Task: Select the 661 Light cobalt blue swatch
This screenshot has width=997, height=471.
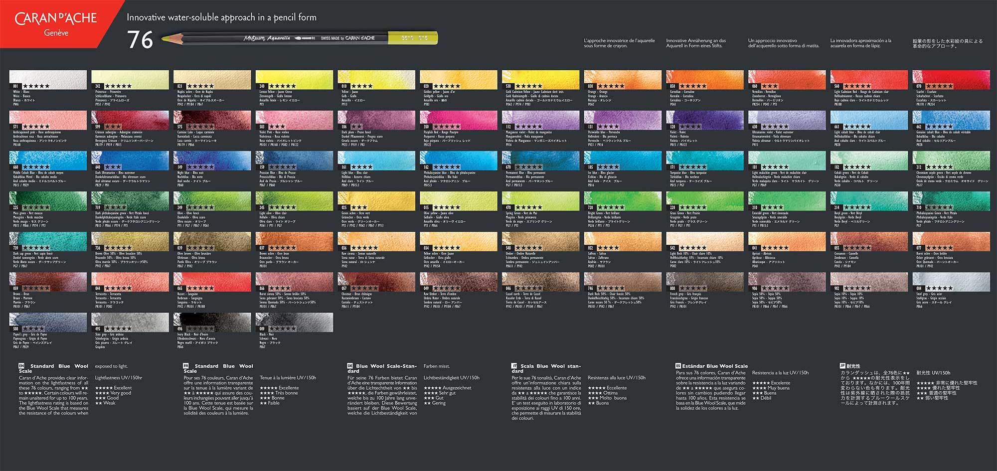Action: pyautogui.click(x=869, y=121)
